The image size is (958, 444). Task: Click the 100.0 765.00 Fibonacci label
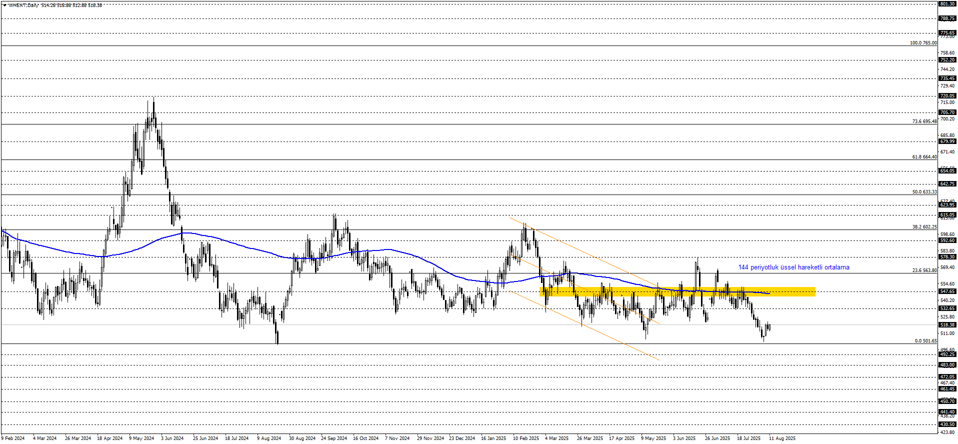coord(923,43)
